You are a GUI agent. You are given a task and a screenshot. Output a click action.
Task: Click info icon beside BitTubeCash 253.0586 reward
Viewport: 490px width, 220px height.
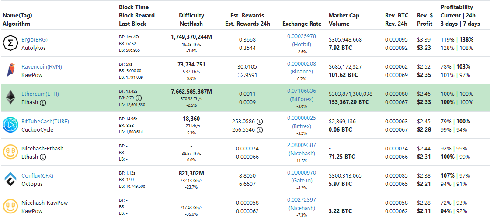[260, 121]
